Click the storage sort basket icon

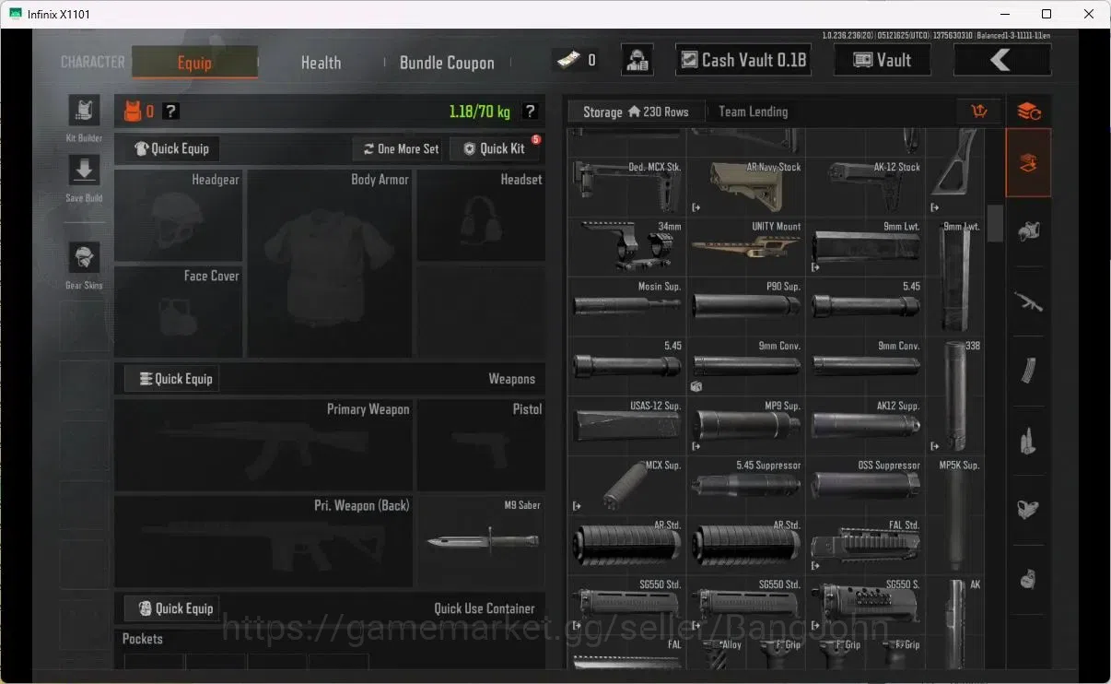(x=978, y=112)
